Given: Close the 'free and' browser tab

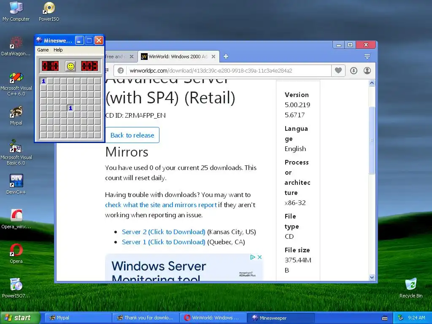Looking at the screenshot, I should tap(132, 57).
